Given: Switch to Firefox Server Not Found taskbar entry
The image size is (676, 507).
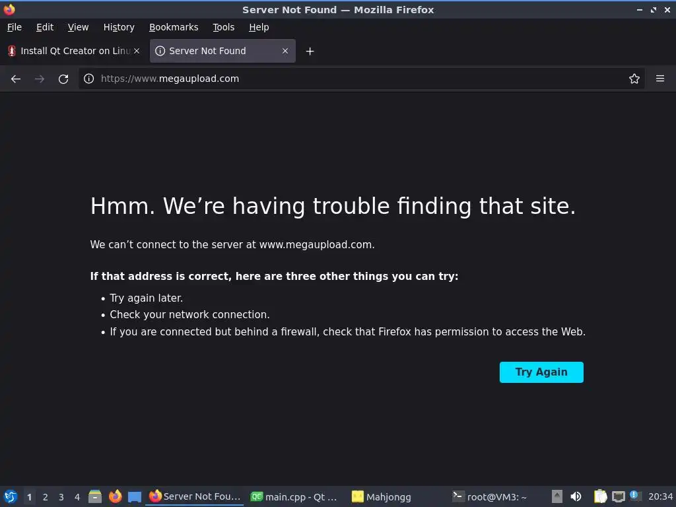Looking at the screenshot, I should point(195,496).
